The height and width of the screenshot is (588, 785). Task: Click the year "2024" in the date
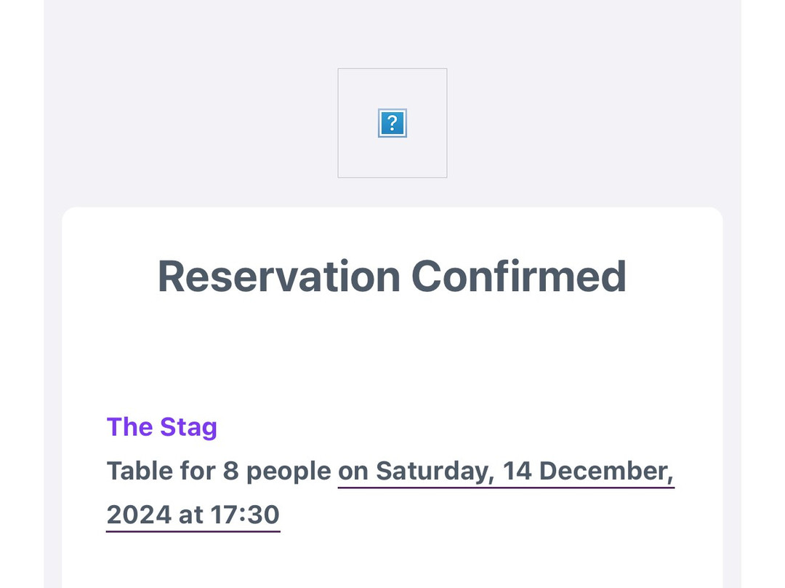138,514
